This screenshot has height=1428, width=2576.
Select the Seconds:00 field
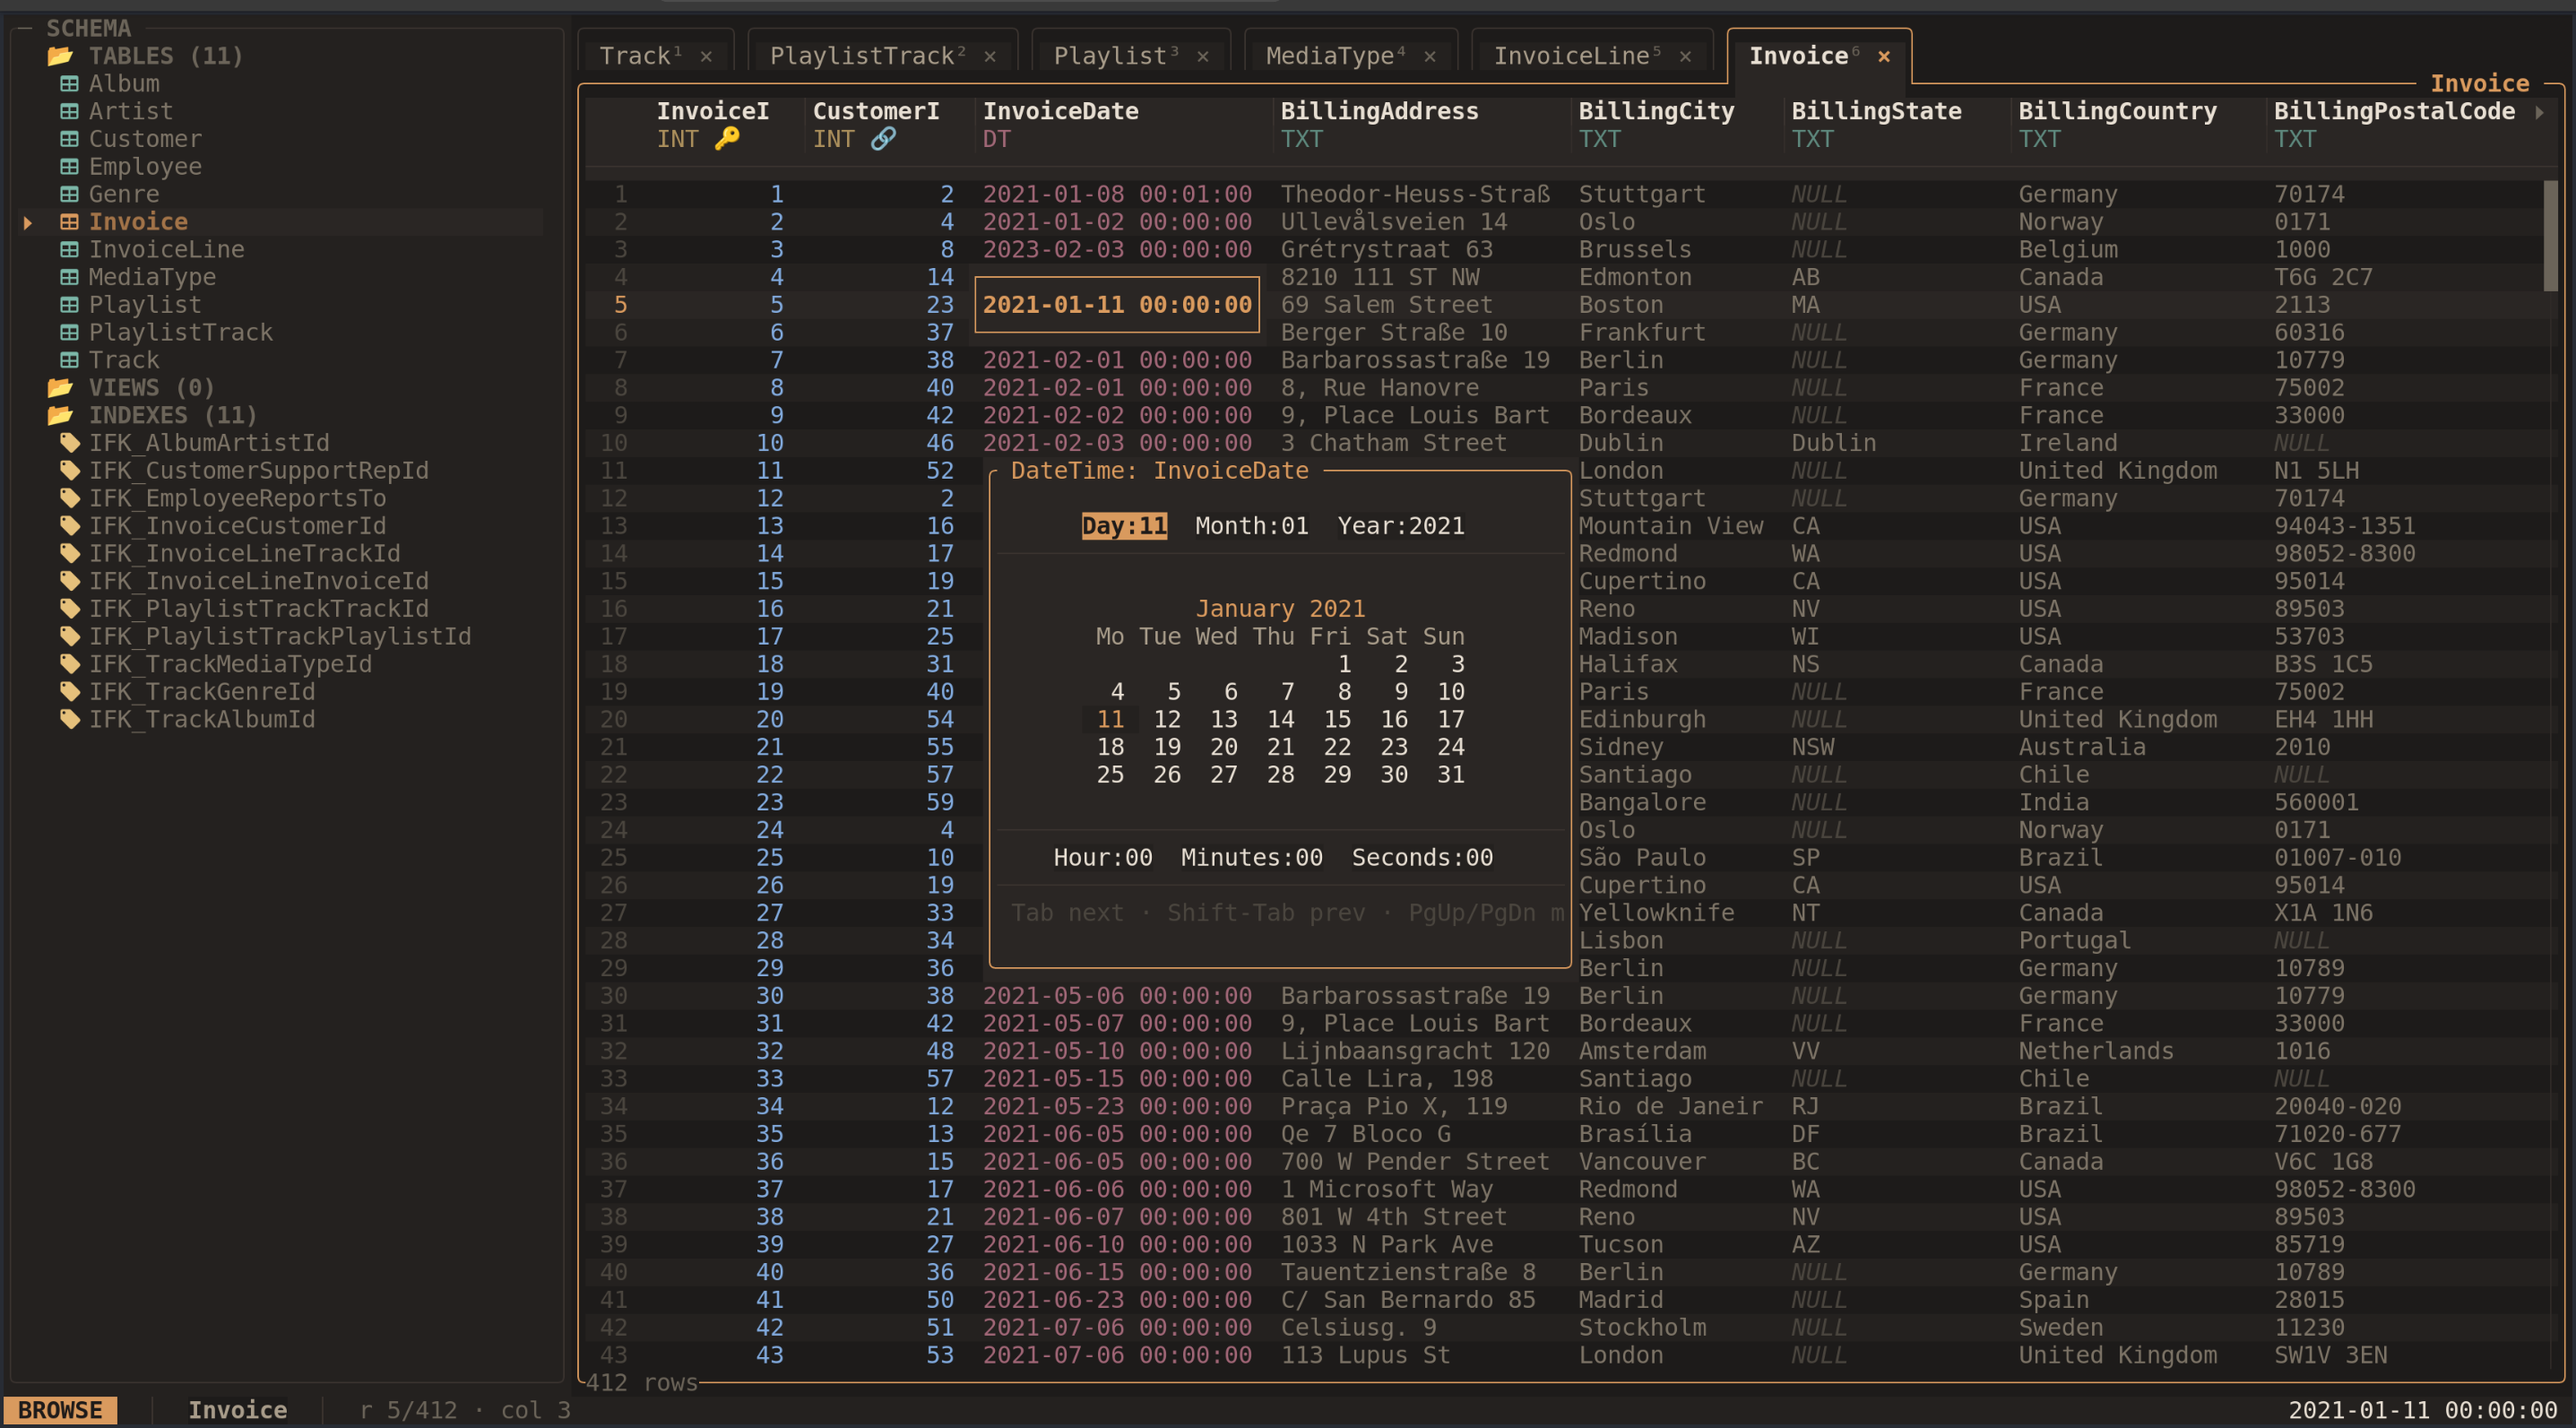pyautogui.click(x=1422, y=857)
